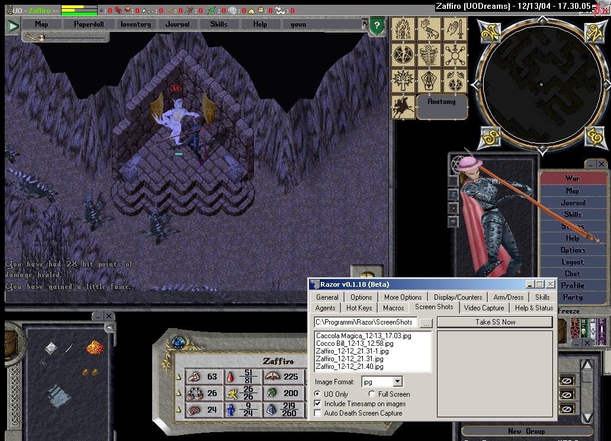Open Journal from the top menu bar
Screen dimensions: 611x441
[178, 24]
